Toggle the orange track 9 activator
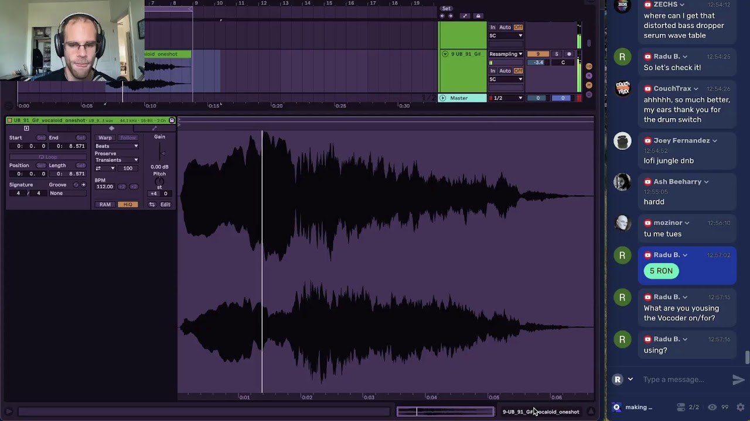The width and height of the screenshot is (750, 421). click(x=538, y=54)
